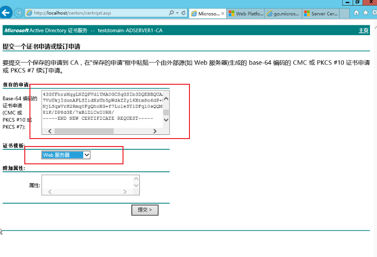Image resolution: width=377 pixels, height=257 pixels.
Task: Click right arrow in 属性 field horizontal scrollbar
Action: click(125, 192)
